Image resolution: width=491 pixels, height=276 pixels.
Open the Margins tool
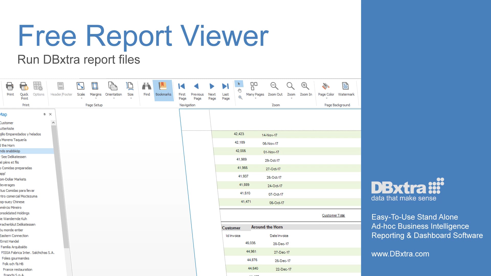point(95,89)
